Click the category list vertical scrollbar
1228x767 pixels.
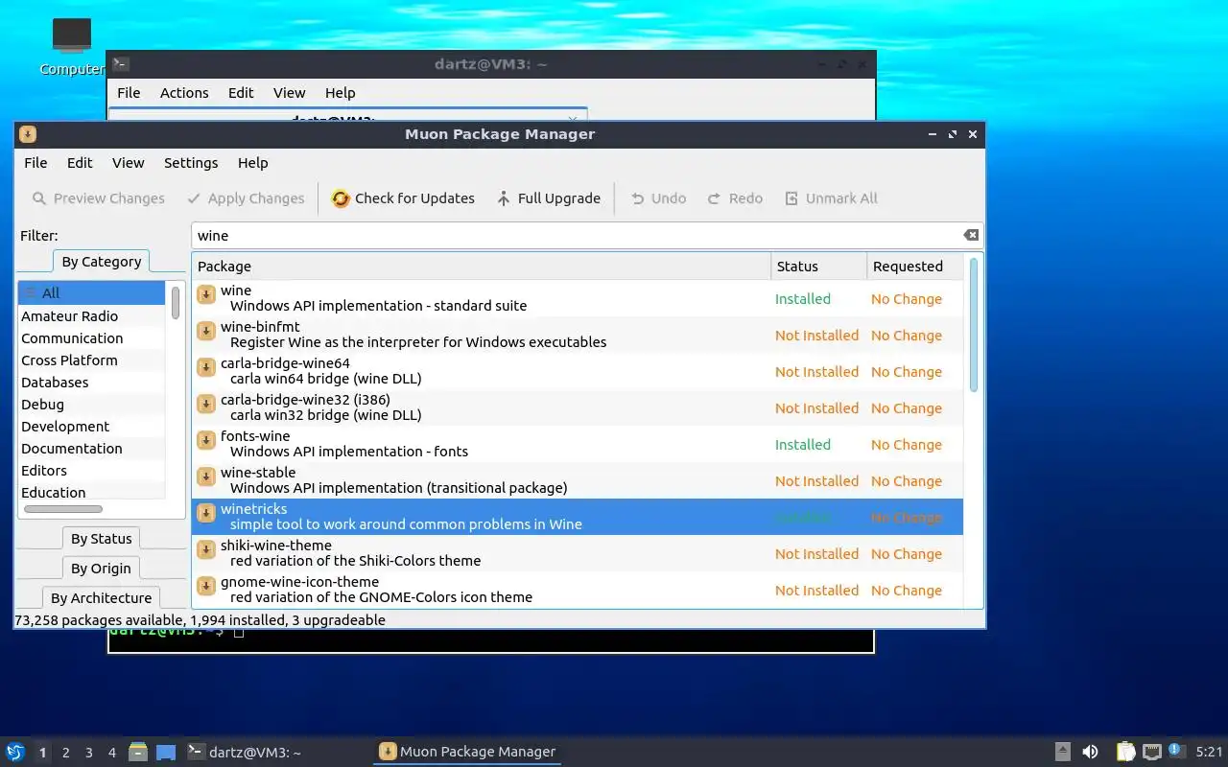176,302
